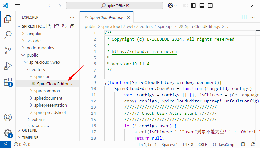Click the Copilot status icon in status bar
Screen dimensions: 260x148
tap(243, 144)
